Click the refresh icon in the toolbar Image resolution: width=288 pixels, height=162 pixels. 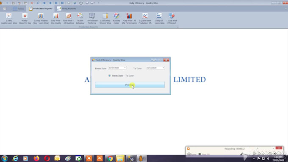(75, 3)
